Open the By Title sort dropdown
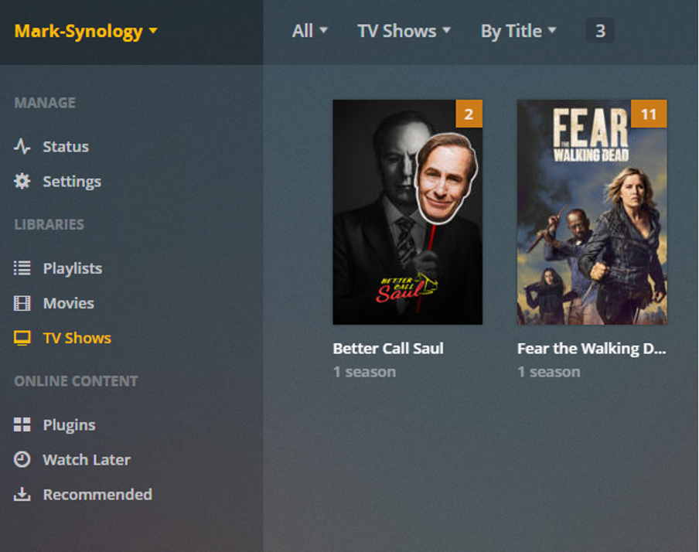This screenshot has height=552, width=699. click(519, 31)
